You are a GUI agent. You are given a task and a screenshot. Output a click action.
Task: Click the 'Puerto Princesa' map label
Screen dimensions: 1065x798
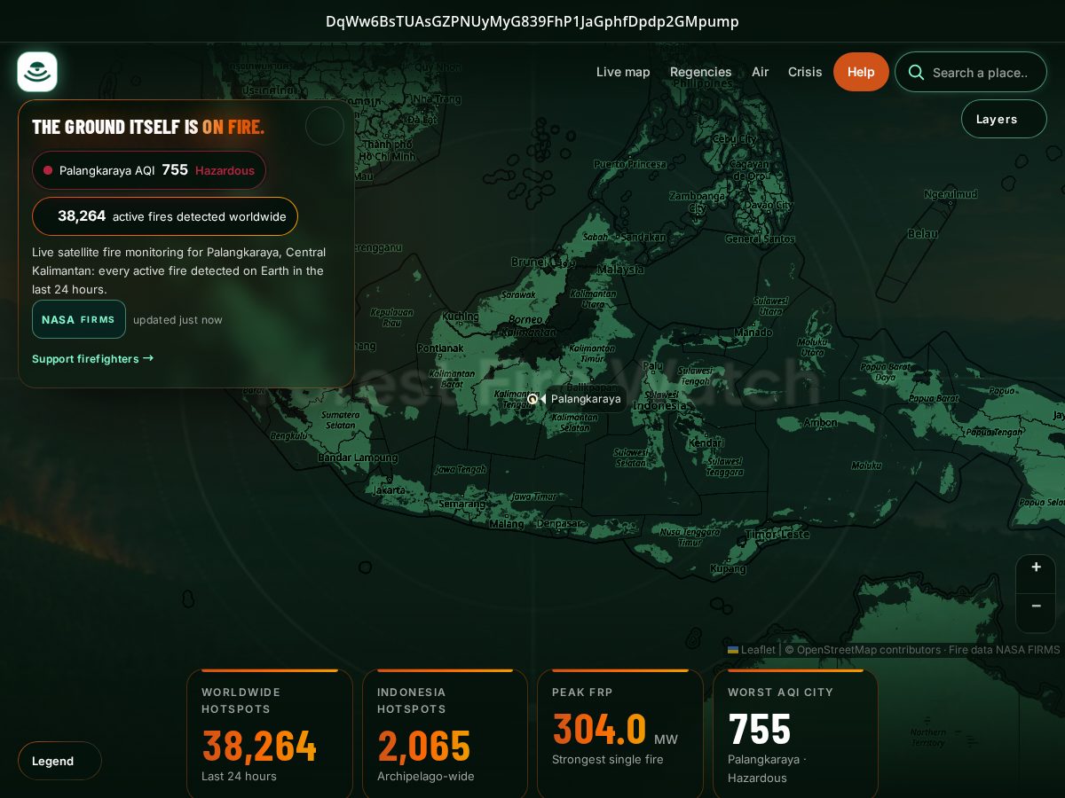tap(630, 164)
